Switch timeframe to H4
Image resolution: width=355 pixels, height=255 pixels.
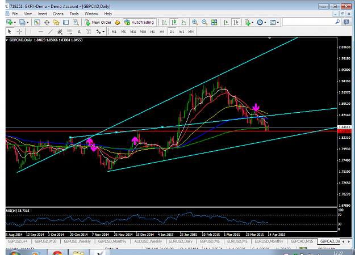(x=162, y=32)
